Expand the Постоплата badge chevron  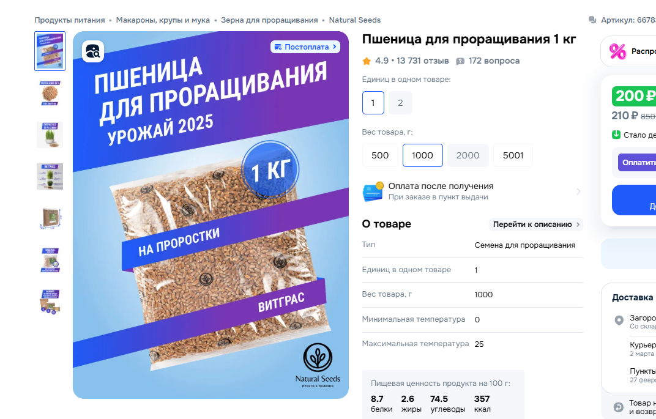[334, 47]
